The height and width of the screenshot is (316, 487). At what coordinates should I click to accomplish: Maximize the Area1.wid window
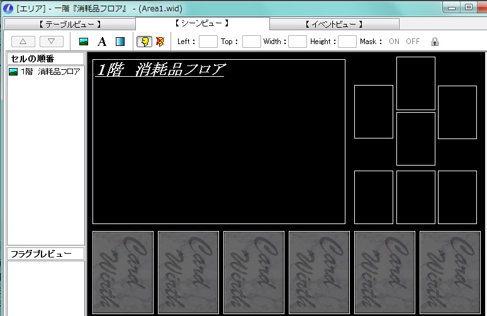(x=469, y=8)
